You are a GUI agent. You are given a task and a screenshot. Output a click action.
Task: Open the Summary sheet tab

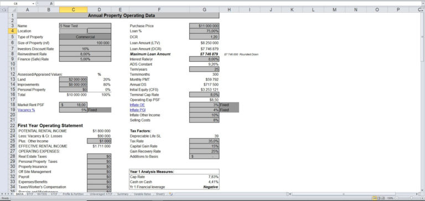pos(123,194)
